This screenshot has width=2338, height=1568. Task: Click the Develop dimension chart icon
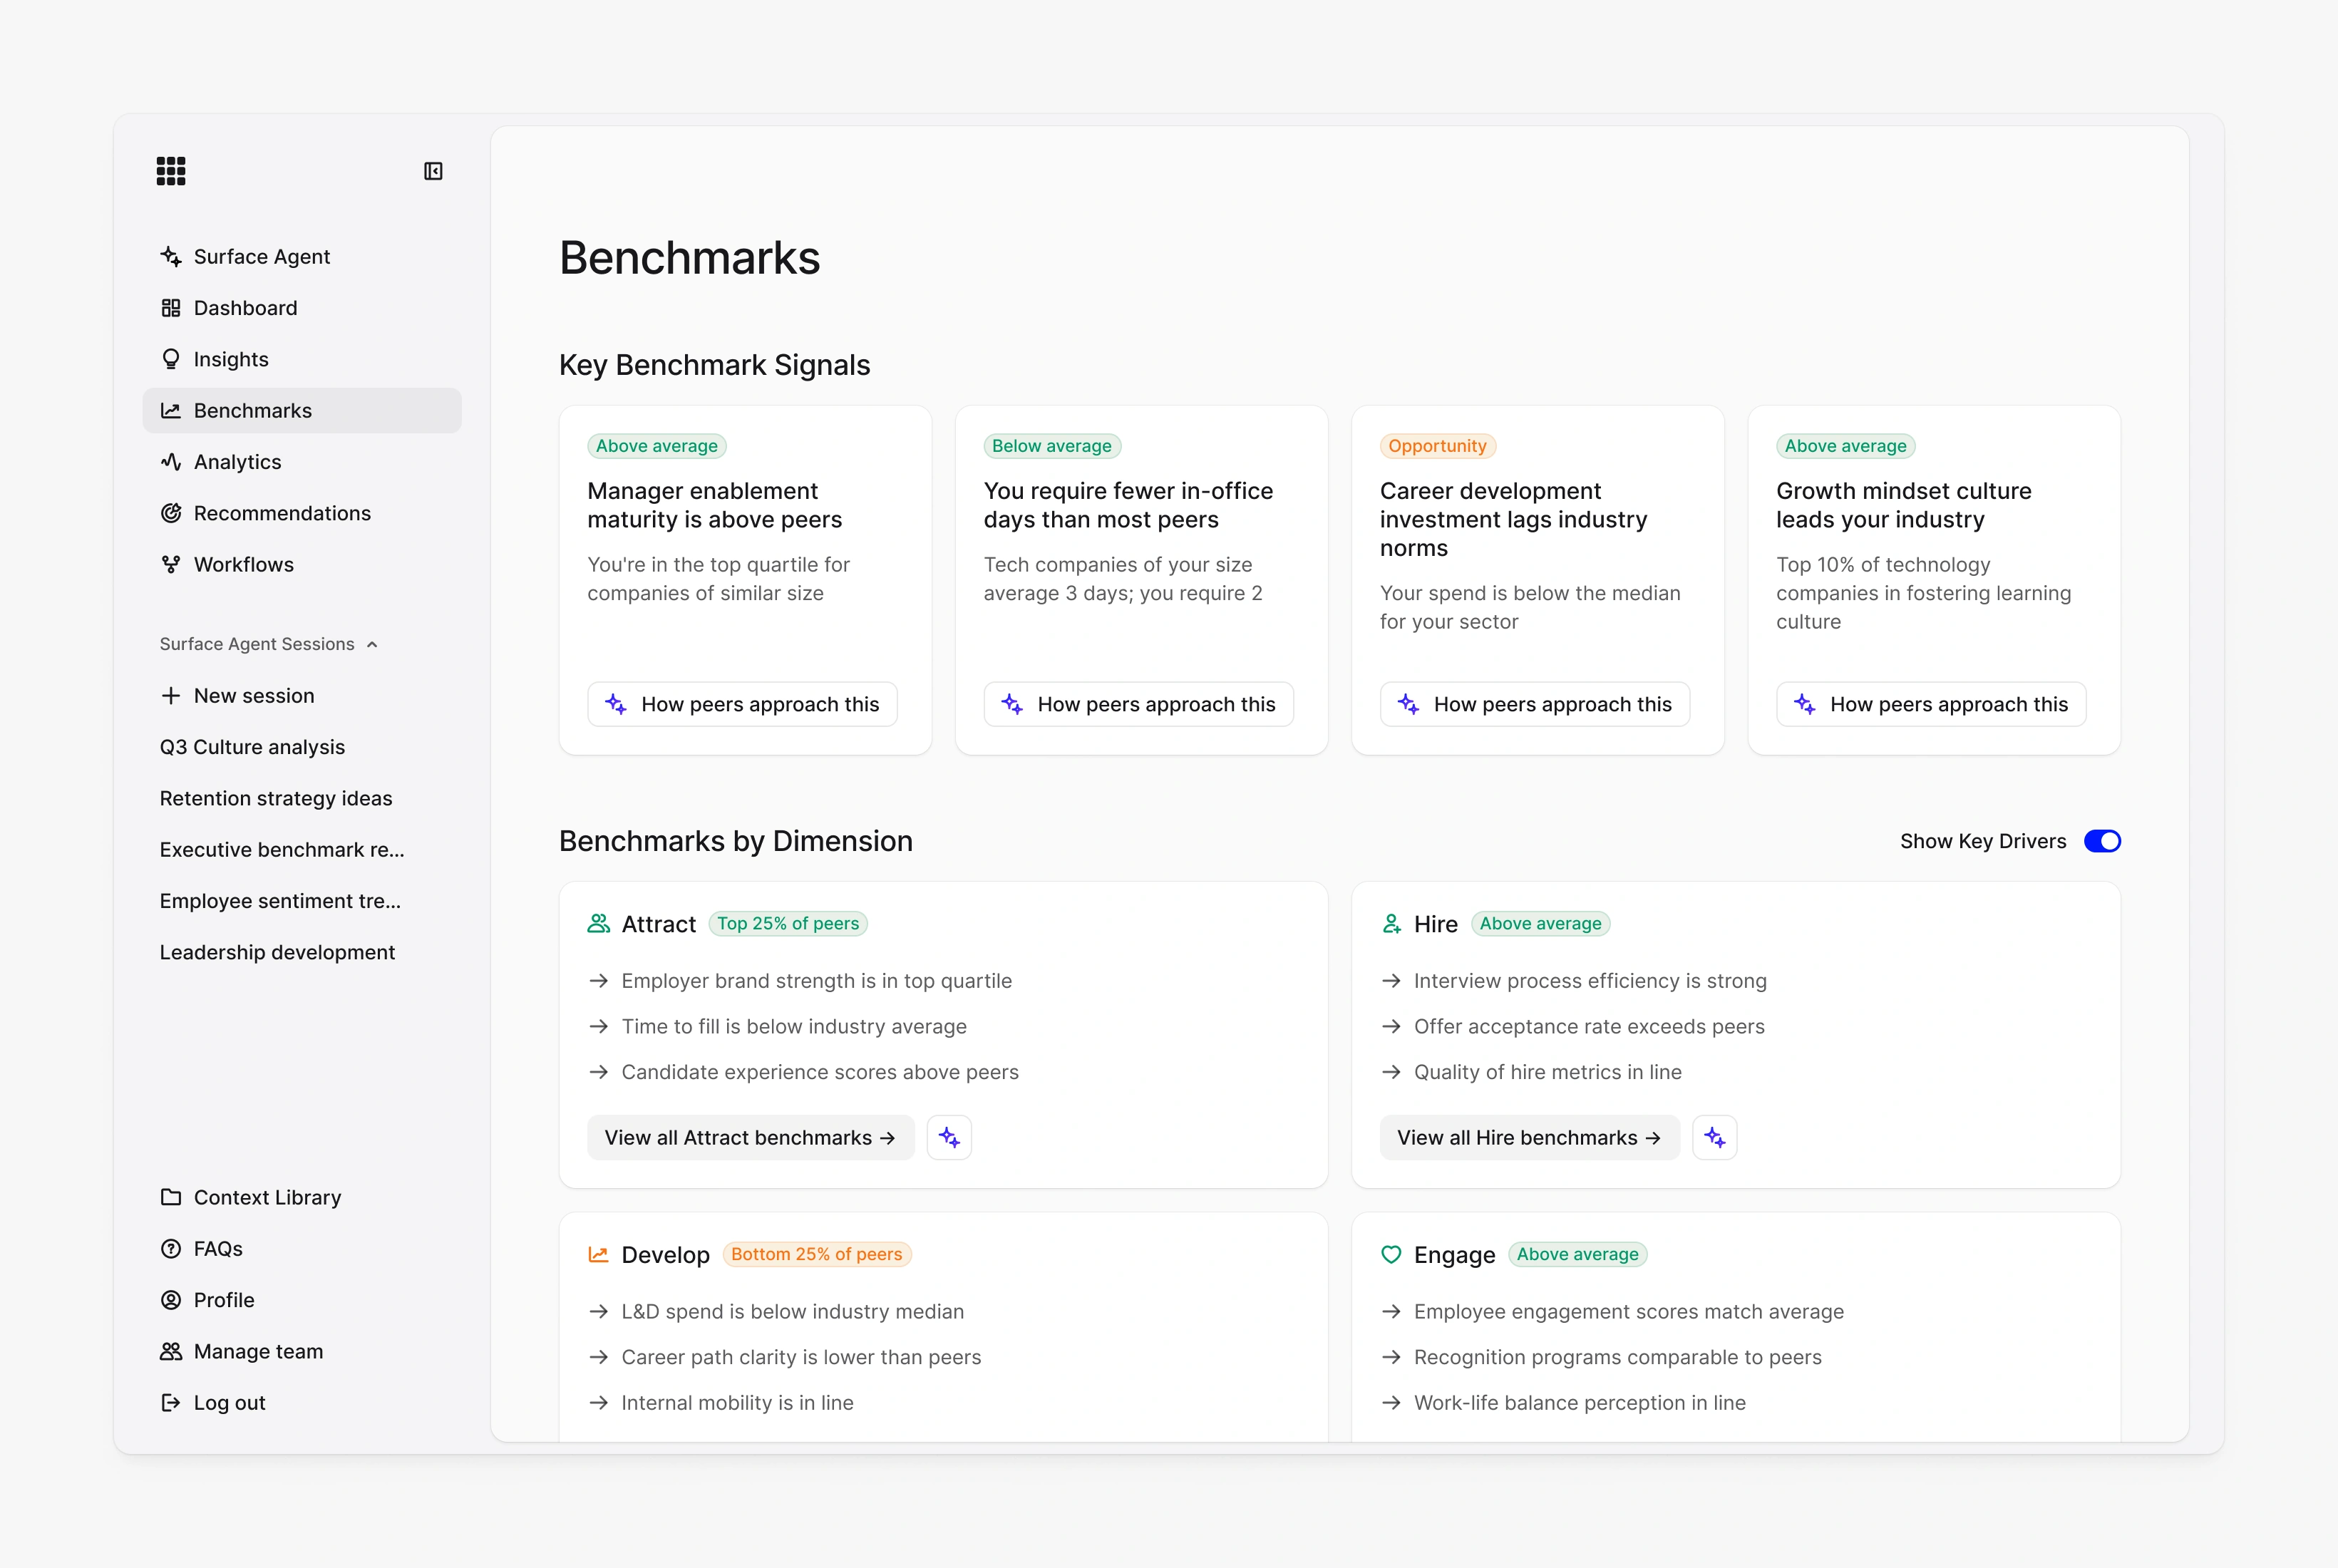pyautogui.click(x=599, y=1255)
